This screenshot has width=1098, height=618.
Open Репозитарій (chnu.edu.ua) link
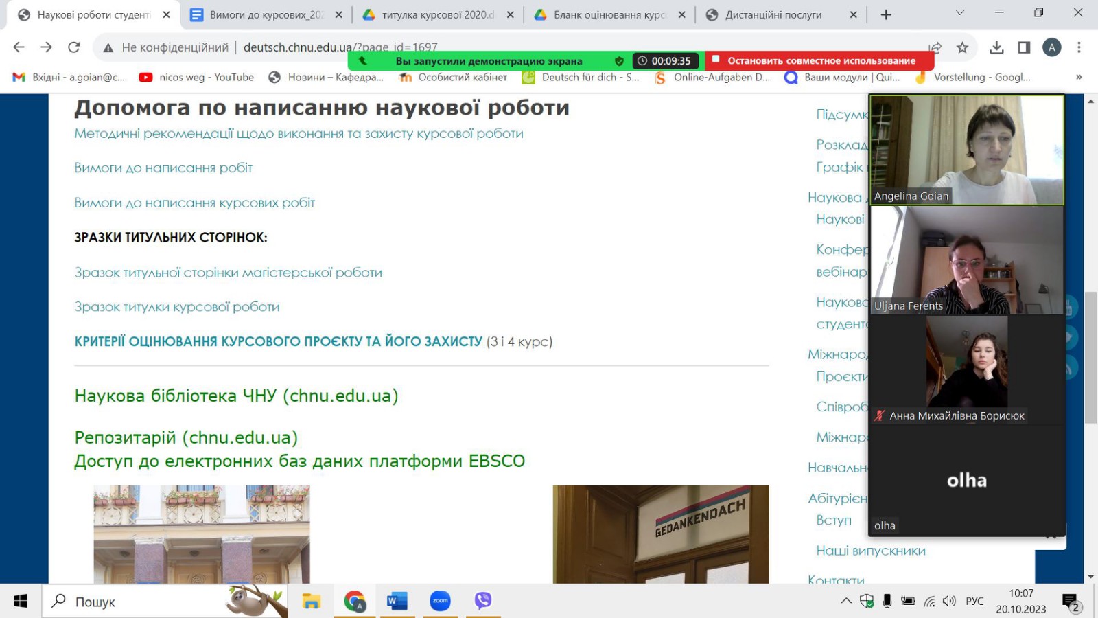(x=186, y=437)
